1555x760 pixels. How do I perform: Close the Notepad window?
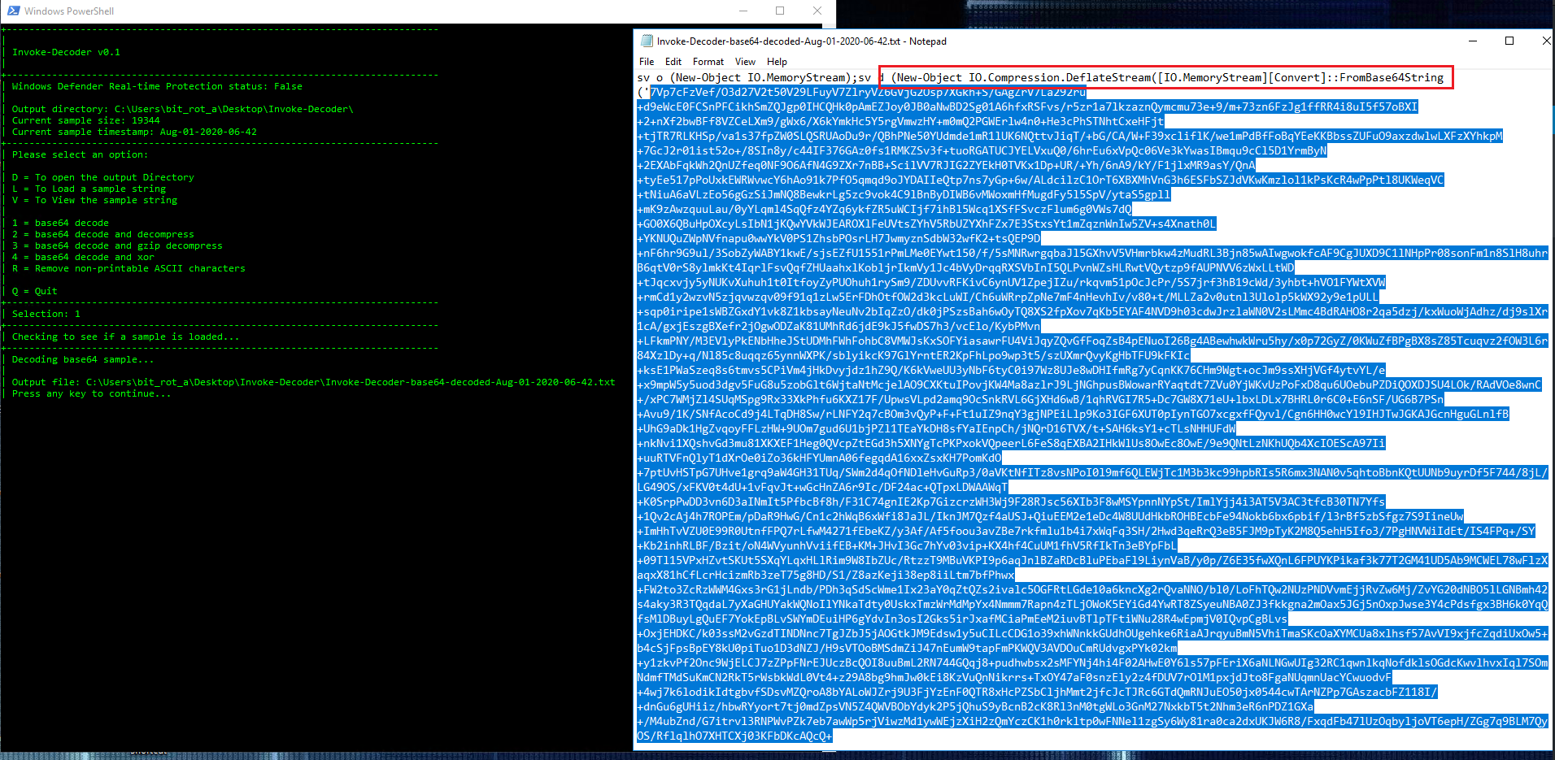point(1545,41)
